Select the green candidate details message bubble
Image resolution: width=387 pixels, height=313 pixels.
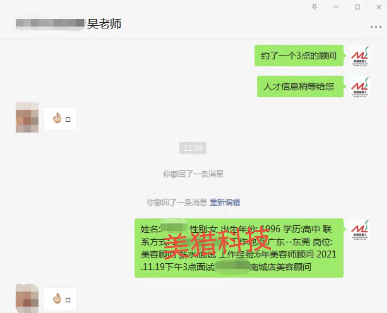click(239, 248)
